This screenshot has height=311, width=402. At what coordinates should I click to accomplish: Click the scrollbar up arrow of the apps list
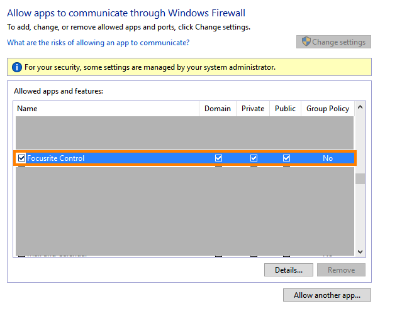pyautogui.click(x=360, y=107)
